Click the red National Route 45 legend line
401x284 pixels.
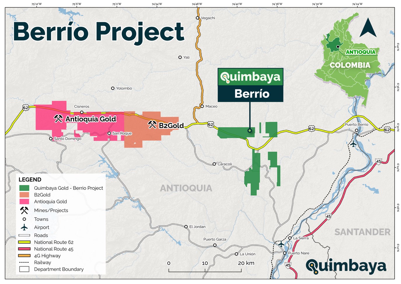point(24,249)
